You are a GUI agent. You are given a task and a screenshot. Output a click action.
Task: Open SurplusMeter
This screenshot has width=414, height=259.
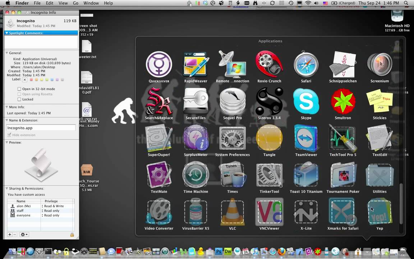click(195, 138)
